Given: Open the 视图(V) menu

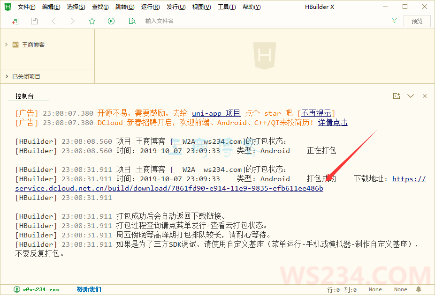Looking at the screenshot, I should (201, 7).
